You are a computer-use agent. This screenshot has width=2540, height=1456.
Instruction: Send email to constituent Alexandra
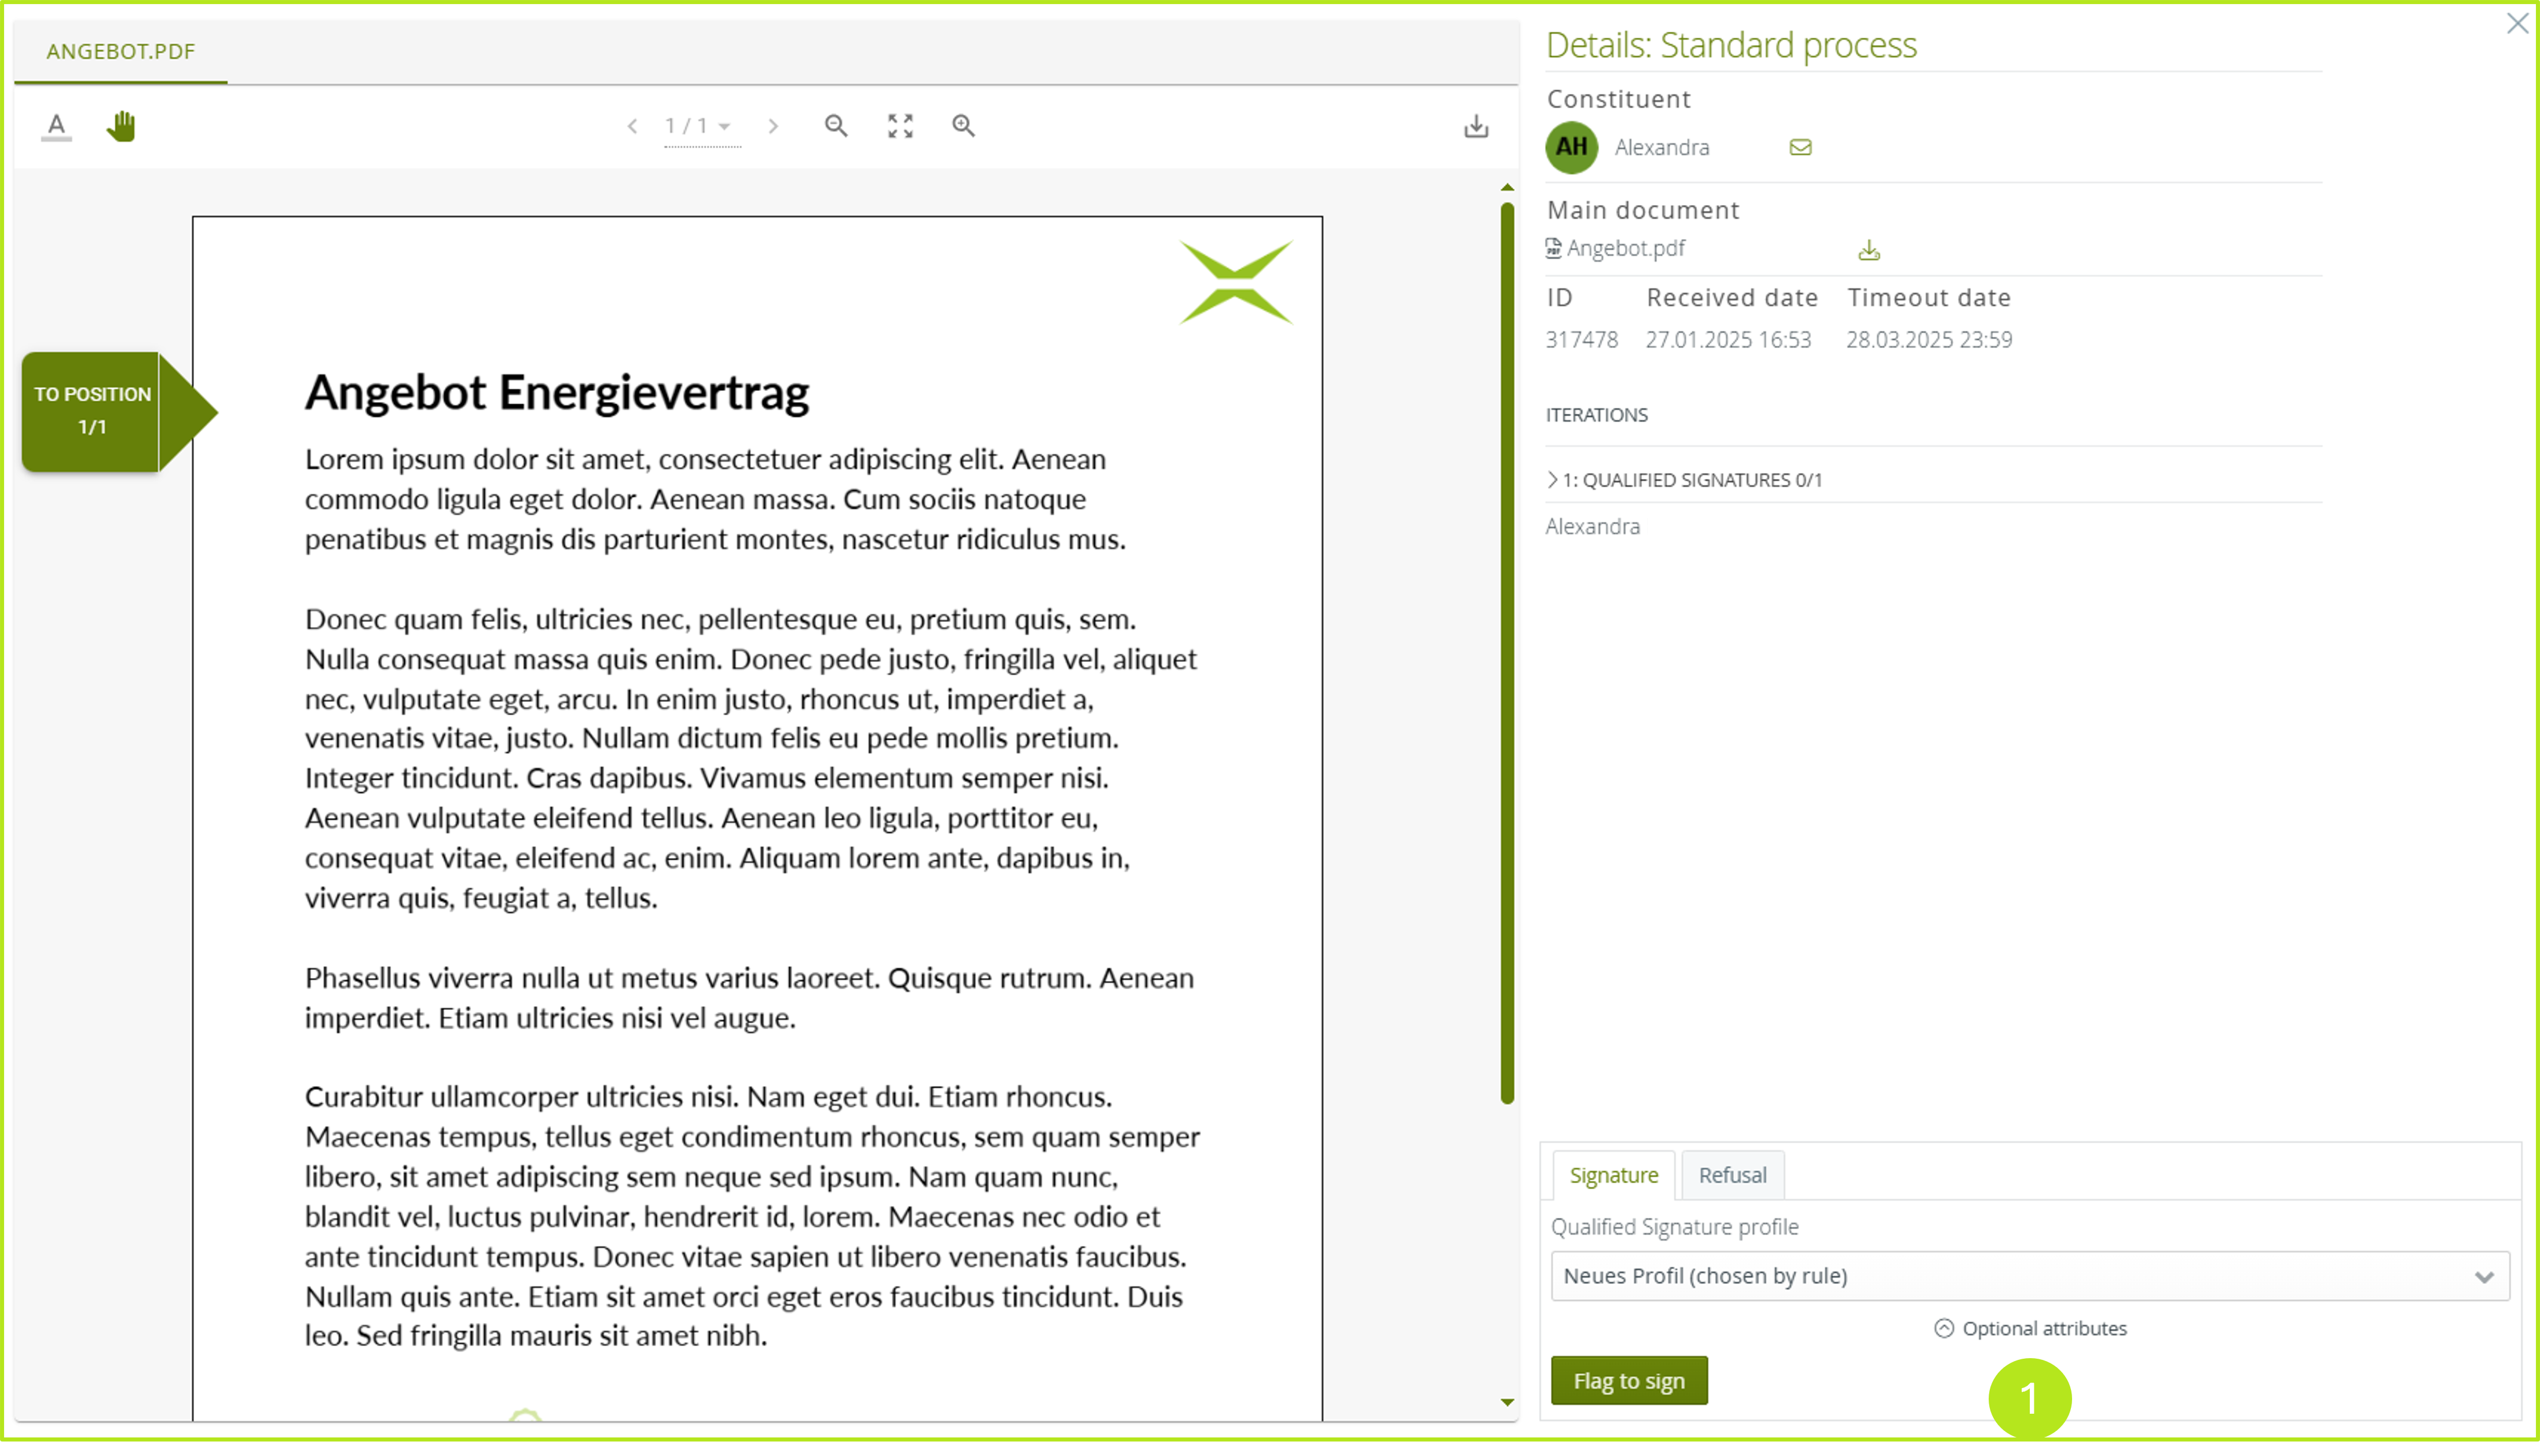[x=1799, y=148]
